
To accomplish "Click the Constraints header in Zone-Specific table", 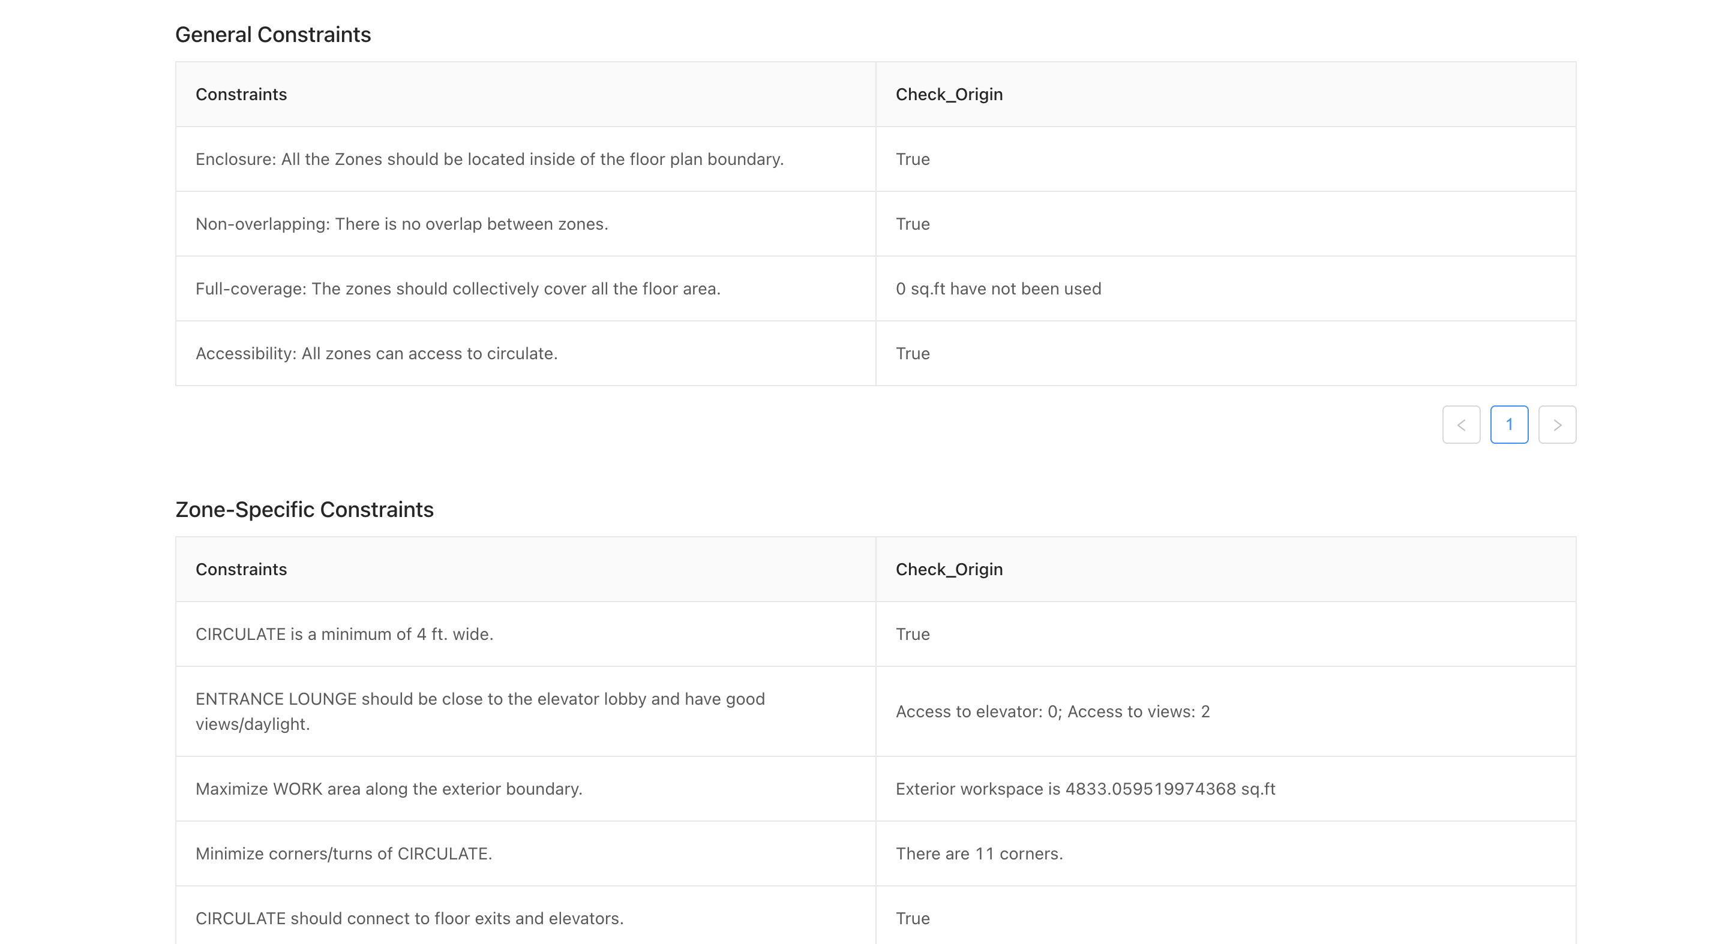I will point(241,569).
